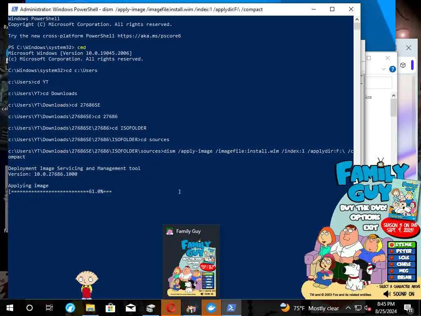Select Meg character option
The image size is (421, 316).
(402, 271)
